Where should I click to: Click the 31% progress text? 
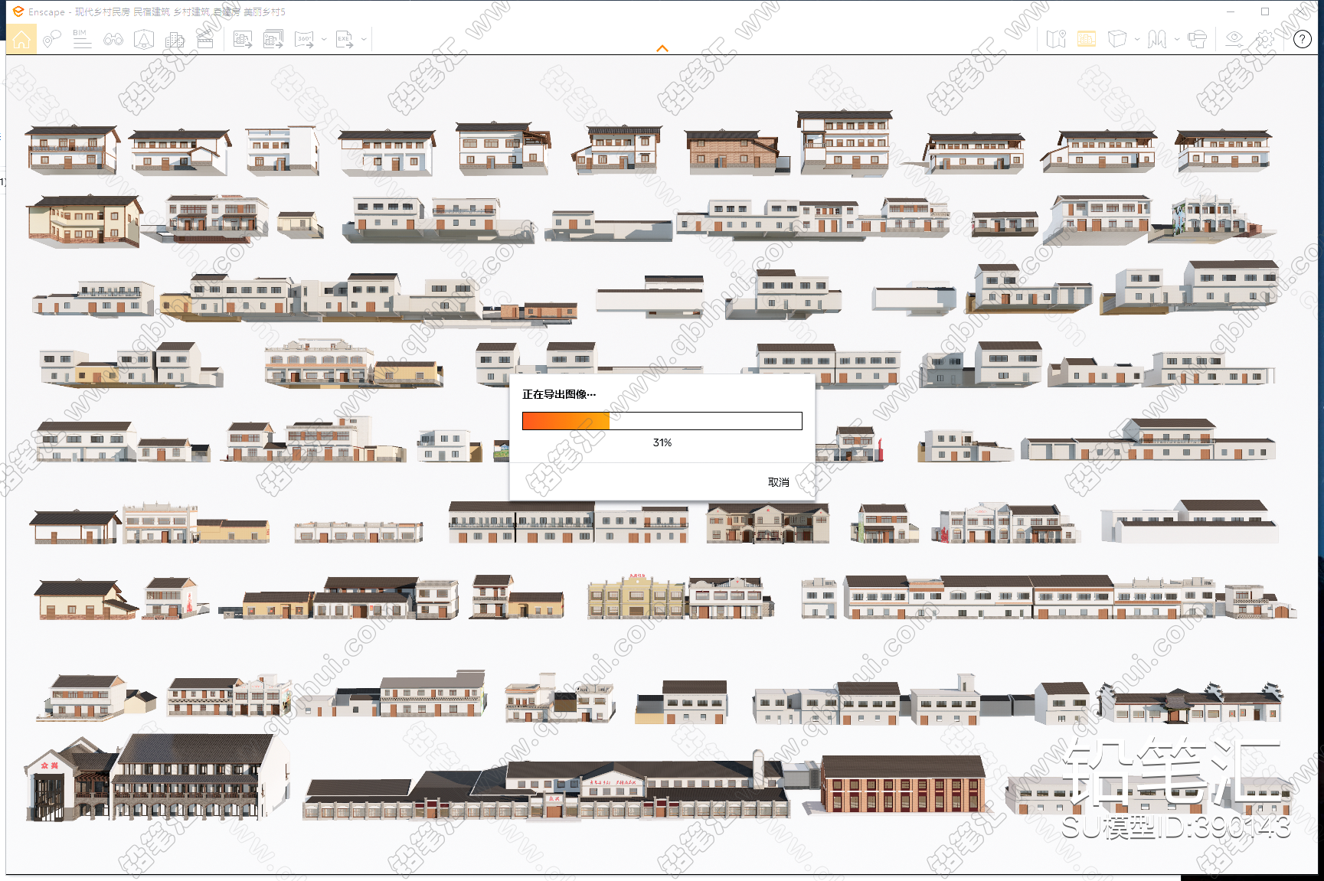pyautogui.click(x=662, y=442)
